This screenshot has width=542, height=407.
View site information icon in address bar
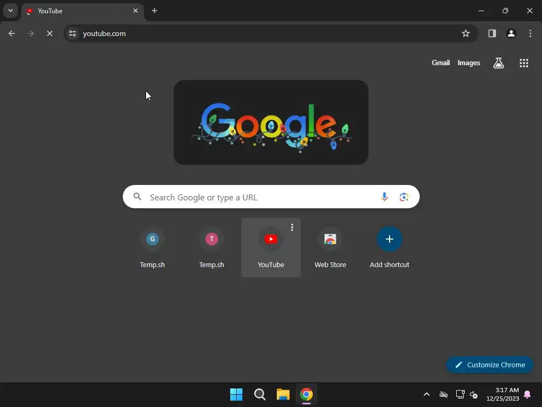click(73, 33)
